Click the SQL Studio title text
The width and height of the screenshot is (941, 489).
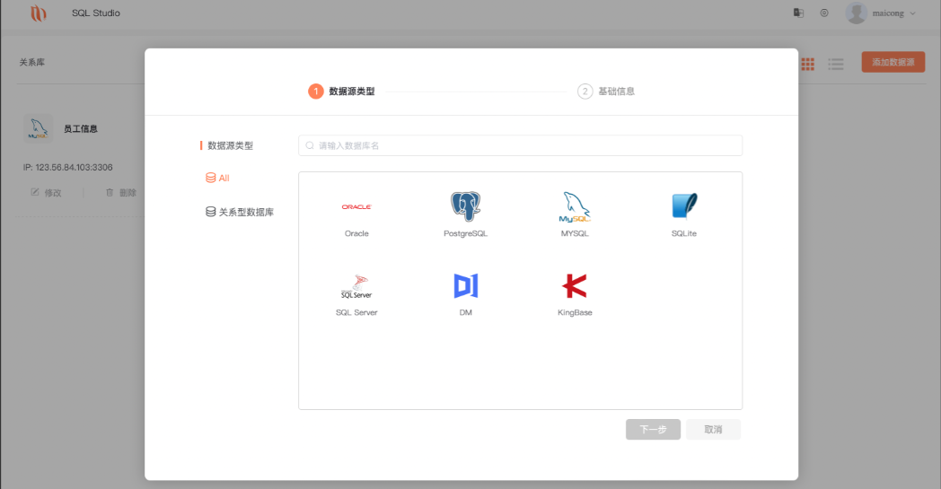pos(96,13)
